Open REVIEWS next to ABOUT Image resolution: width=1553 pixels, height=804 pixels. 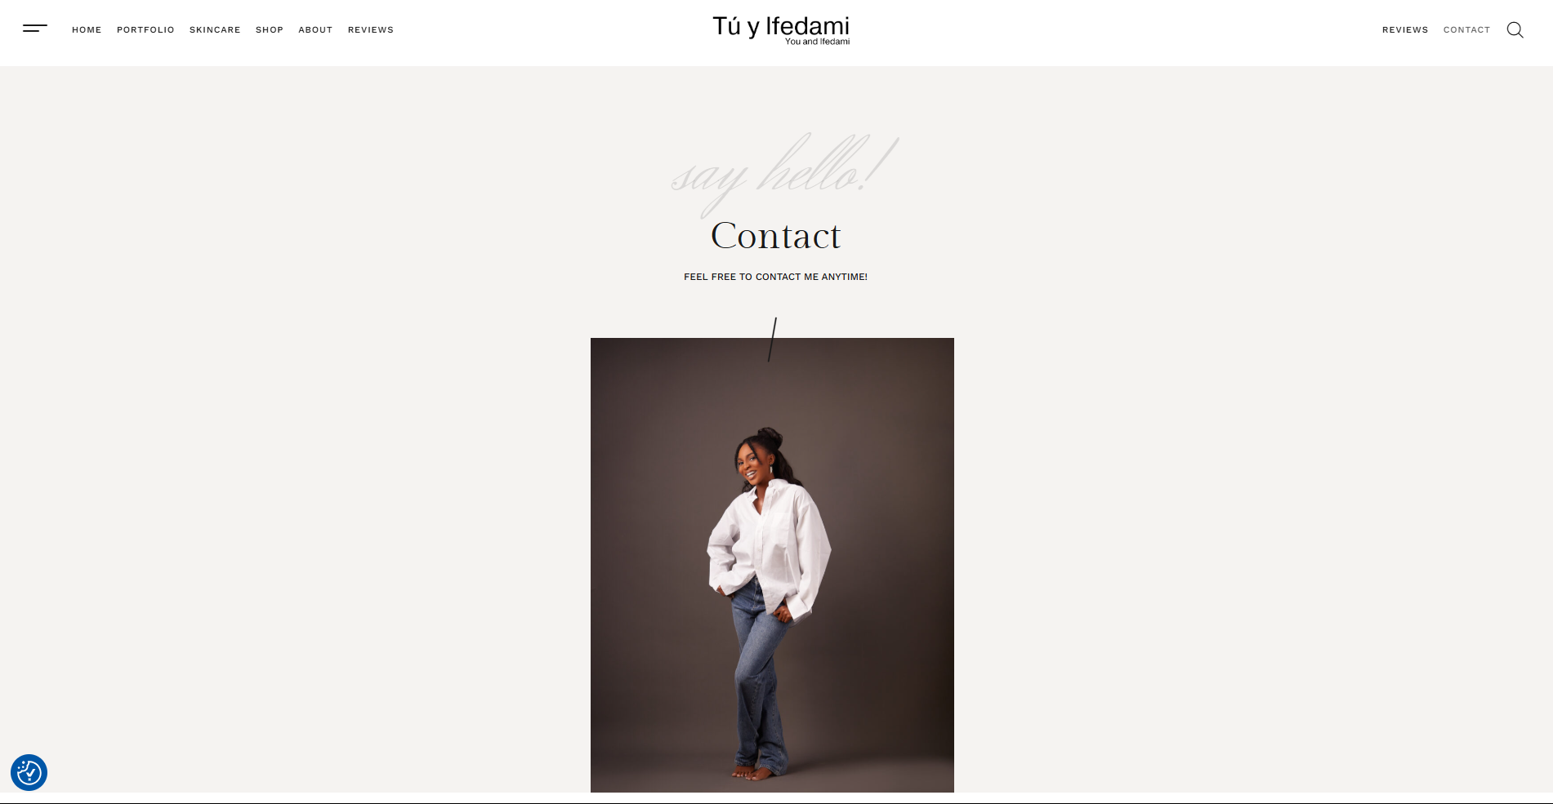click(x=371, y=30)
